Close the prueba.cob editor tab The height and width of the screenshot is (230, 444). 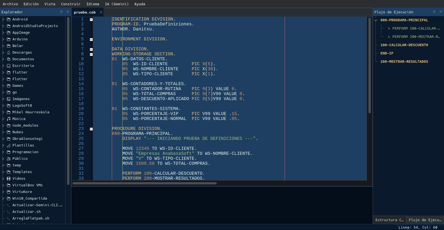coord(101,12)
